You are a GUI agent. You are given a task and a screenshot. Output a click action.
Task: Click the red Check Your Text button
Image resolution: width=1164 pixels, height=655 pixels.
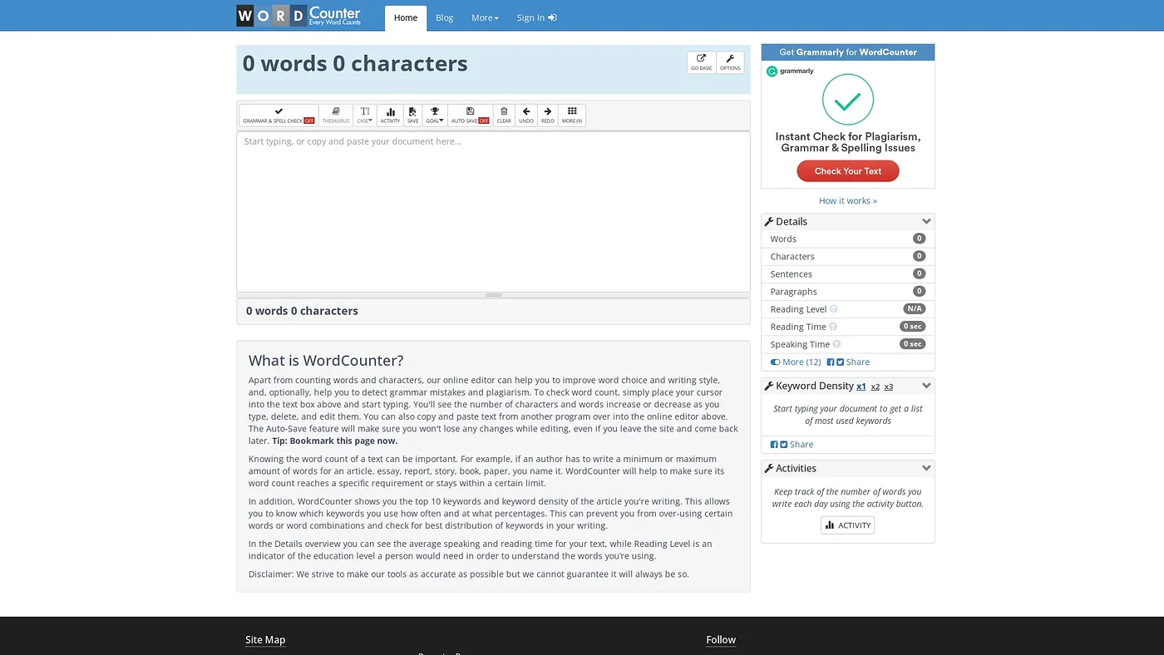point(848,171)
